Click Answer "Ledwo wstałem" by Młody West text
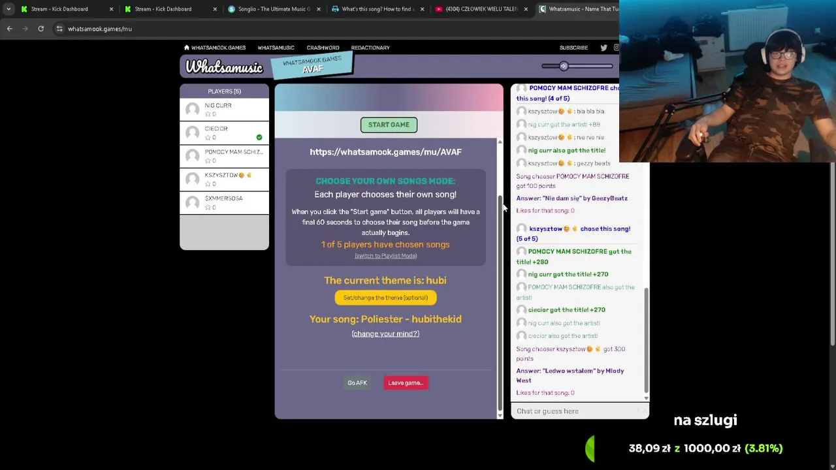 [570, 375]
